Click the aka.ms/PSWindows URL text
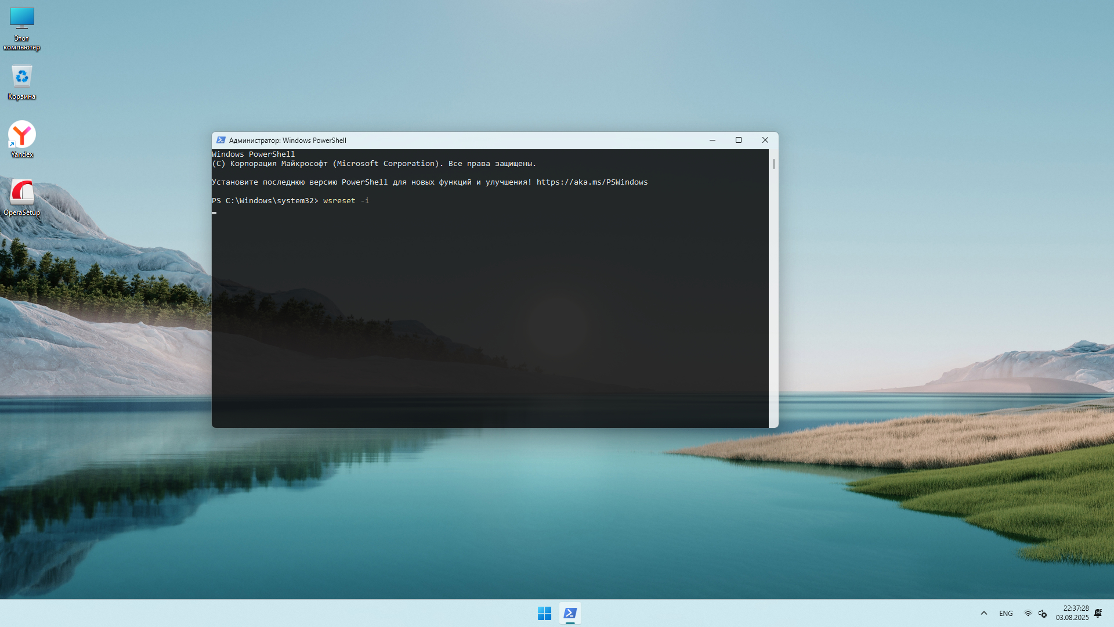This screenshot has width=1114, height=627. [592, 182]
